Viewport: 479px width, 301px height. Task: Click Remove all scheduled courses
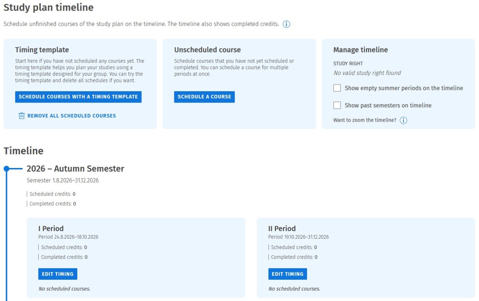pyautogui.click(x=67, y=116)
